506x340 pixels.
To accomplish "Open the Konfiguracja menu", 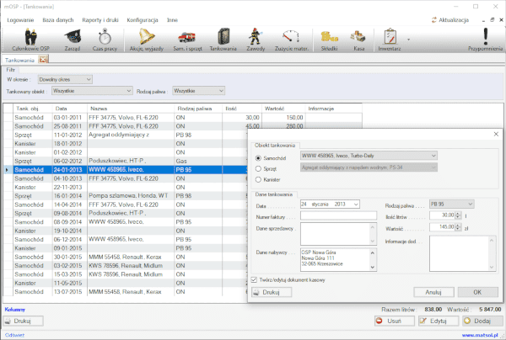I will pyautogui.click(x=143, y=20).
